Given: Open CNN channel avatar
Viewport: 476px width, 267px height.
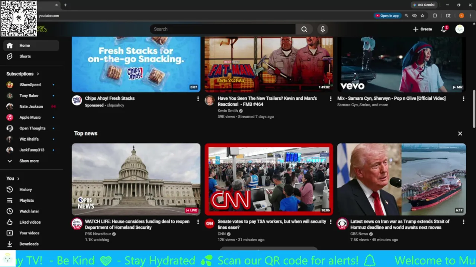Looking at the screenshot, I should (209, 224).
